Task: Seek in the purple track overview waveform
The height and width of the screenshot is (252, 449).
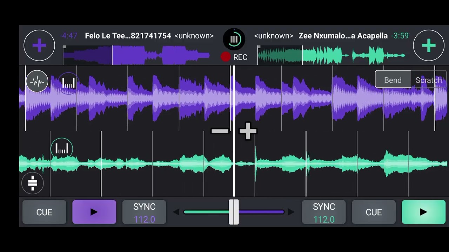Action: tap(136, 55)
